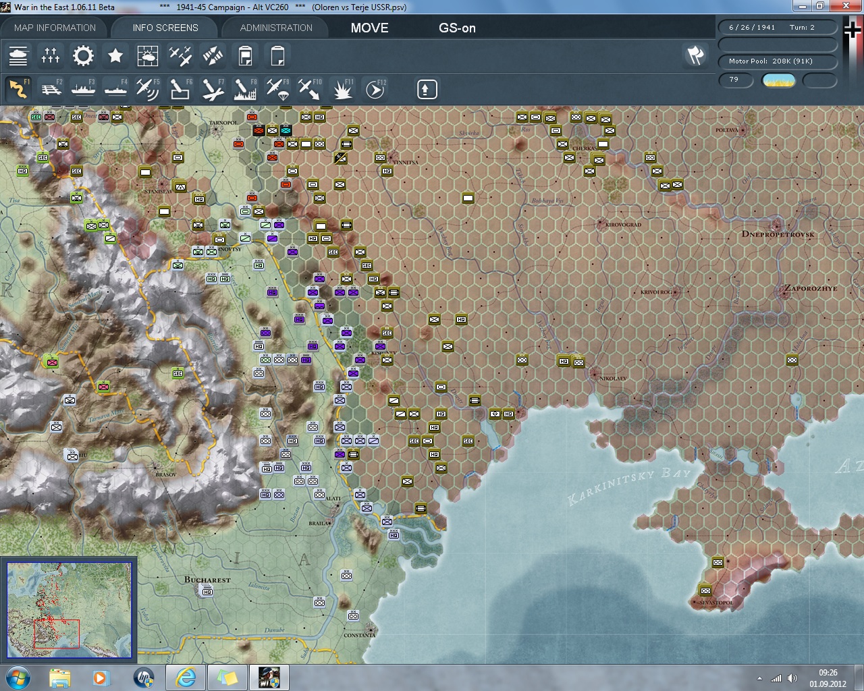Click the End Turn F12 arrow icon
This screenshot has width=864, height=691.
(x=375, y=89)
